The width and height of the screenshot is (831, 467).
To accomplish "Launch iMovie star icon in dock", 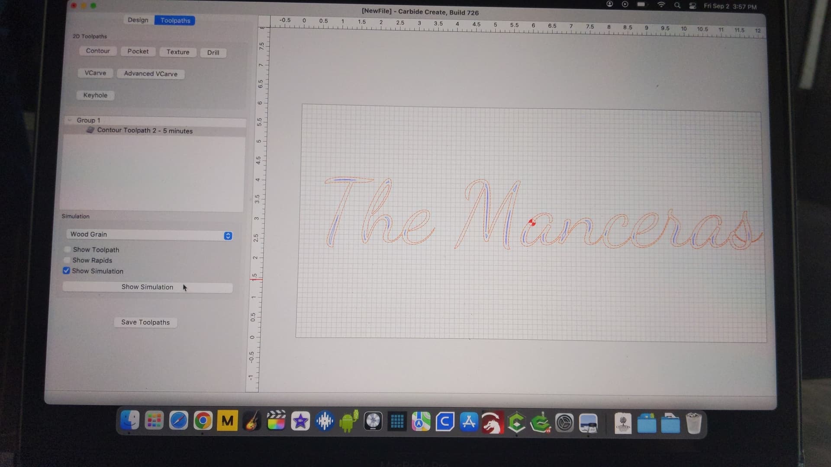I will pos(300,421).
